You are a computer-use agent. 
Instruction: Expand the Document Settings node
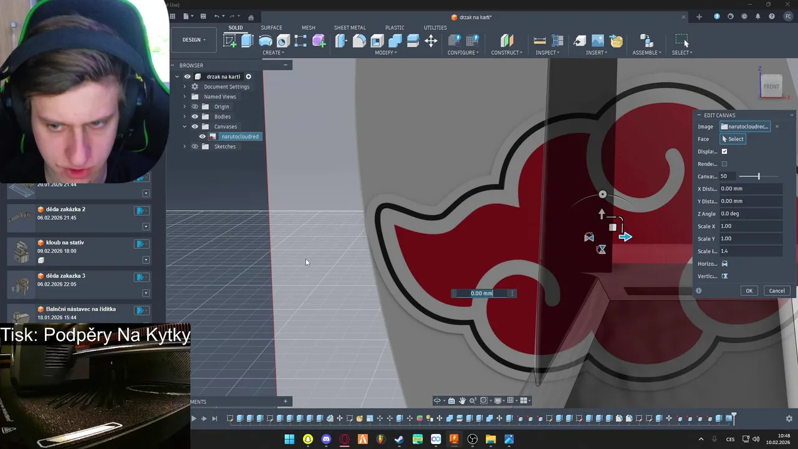pyautogui.click(x=185, y=87)
